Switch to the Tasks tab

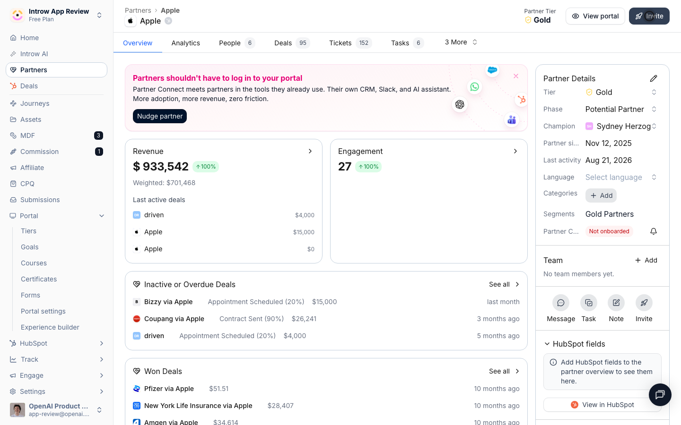pos(407,43)
